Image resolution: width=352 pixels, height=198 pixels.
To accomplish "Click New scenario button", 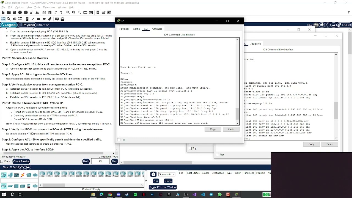I will coord(156,181).
